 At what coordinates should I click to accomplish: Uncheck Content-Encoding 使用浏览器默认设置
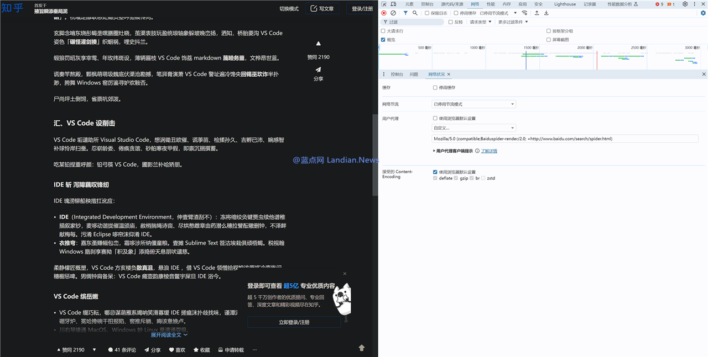pyautogui.click(x=435, y=172)
